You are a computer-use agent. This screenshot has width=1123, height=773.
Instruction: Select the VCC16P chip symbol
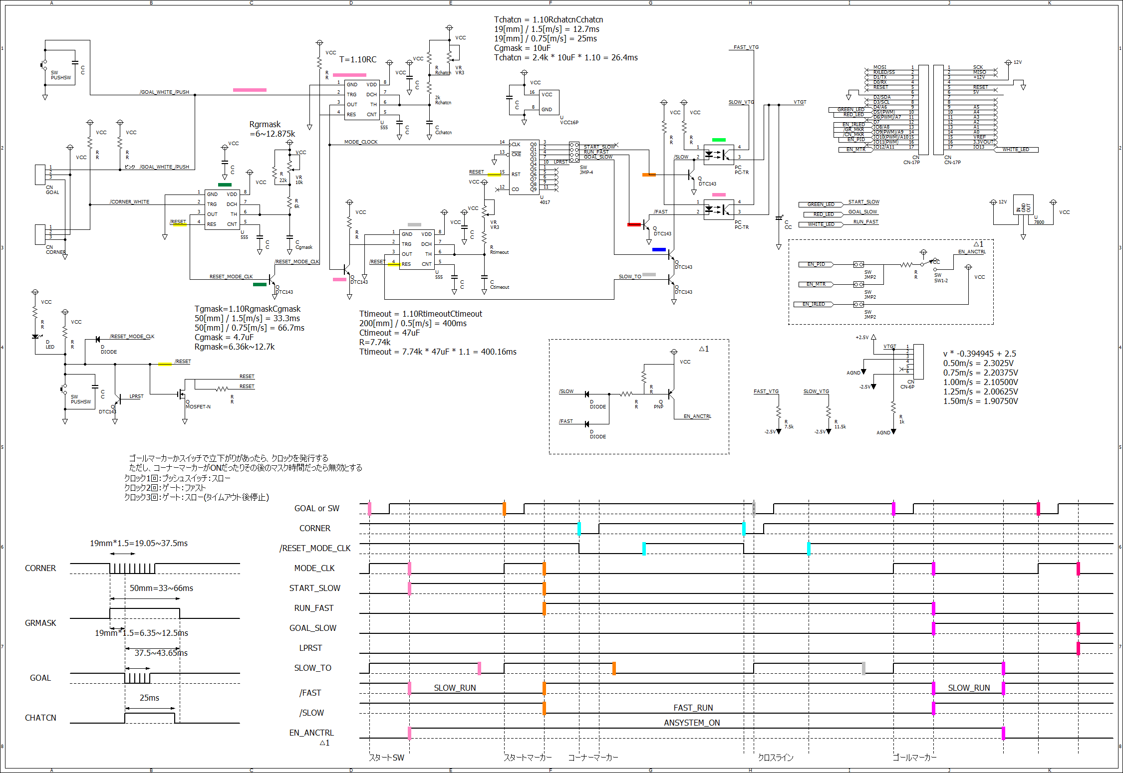[549, 102]
